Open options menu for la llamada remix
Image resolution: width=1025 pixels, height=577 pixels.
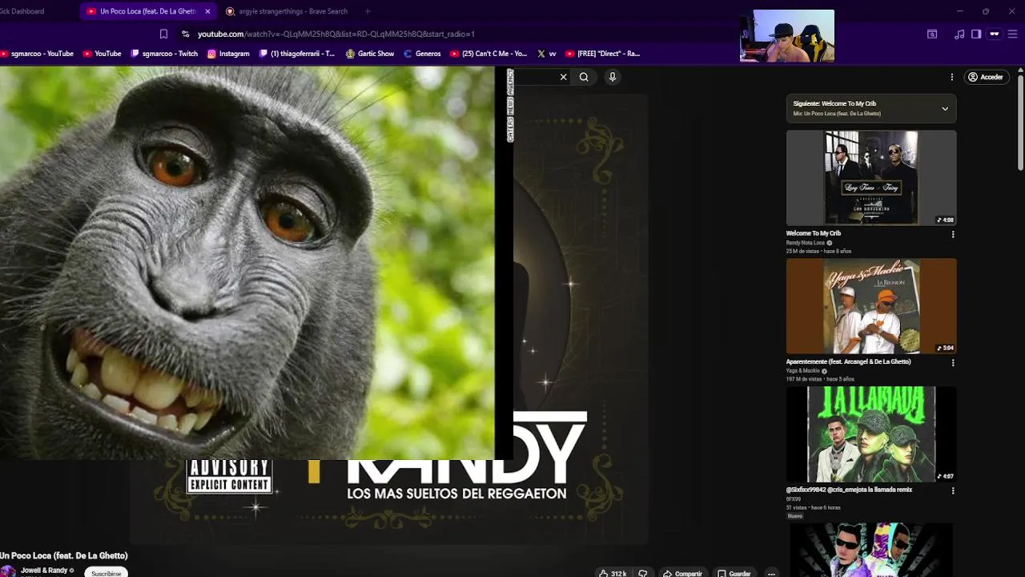(953, 490)
